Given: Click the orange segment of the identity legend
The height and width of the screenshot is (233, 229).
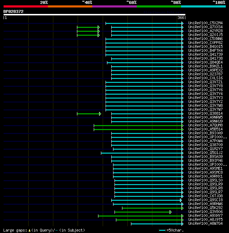Looking at the screenshot, I should [70, 6].
